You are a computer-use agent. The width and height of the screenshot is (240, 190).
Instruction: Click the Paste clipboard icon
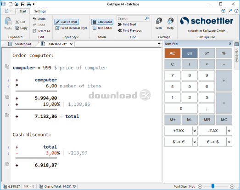click(8, 21)
